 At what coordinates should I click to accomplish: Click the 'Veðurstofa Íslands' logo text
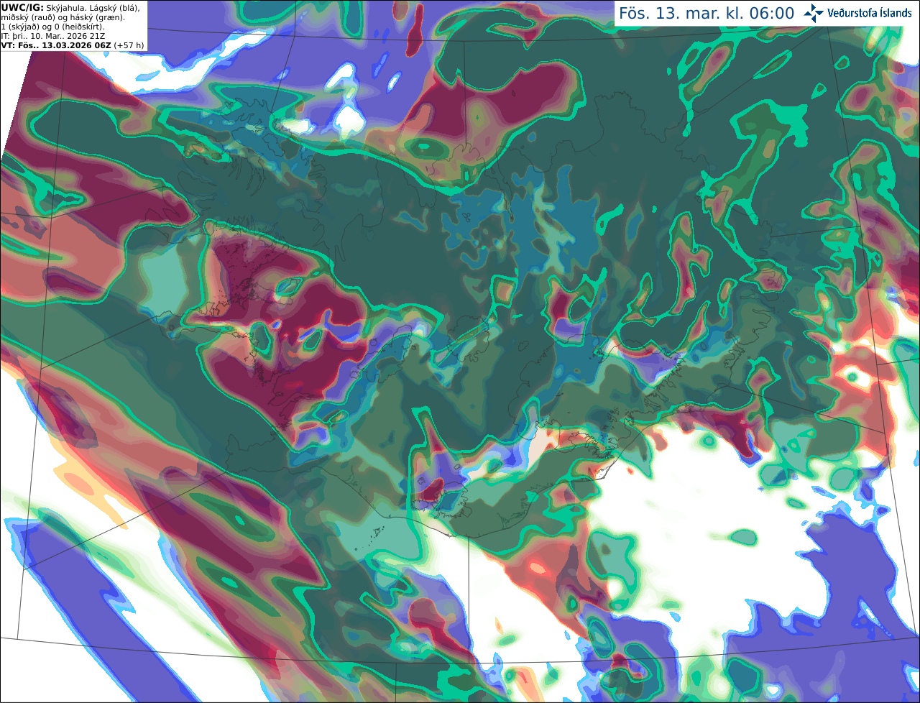(x=870, y=13)
